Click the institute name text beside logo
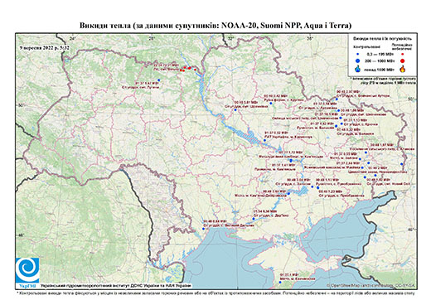 [115, 286]
